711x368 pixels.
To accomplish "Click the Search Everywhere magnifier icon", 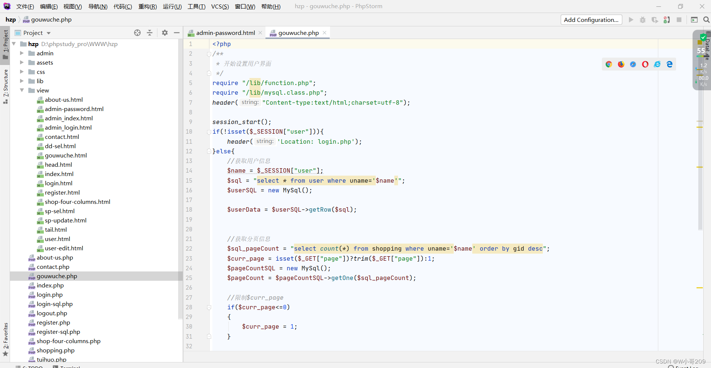I will [x=706, y=20].
